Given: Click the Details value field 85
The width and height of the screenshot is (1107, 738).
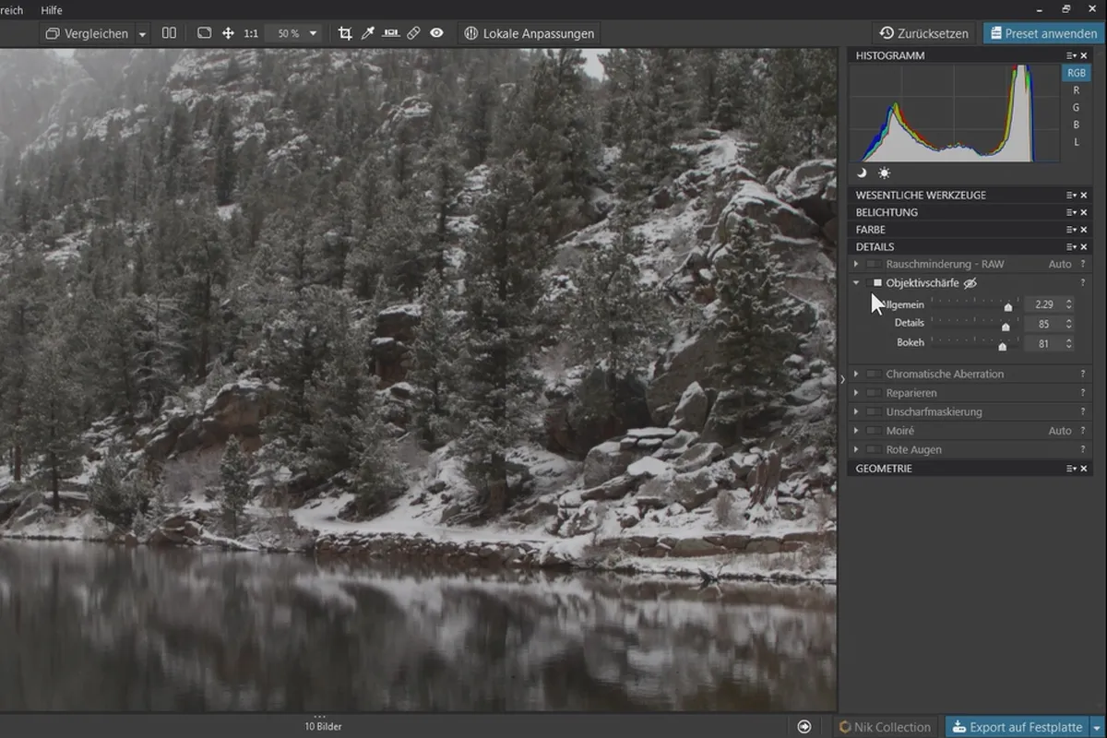Looking at the screenshot, I should [x=1043, y=324].
